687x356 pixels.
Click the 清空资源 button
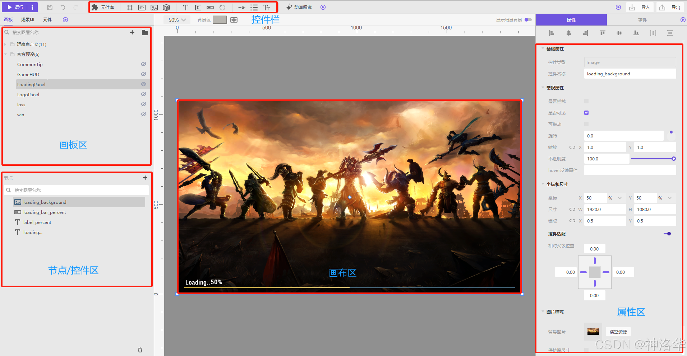pos(618,332)
